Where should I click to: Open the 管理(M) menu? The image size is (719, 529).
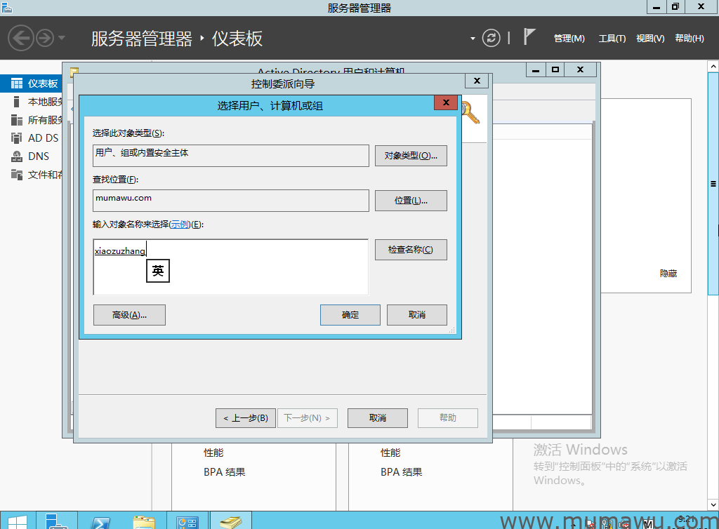tap(569, 39)
